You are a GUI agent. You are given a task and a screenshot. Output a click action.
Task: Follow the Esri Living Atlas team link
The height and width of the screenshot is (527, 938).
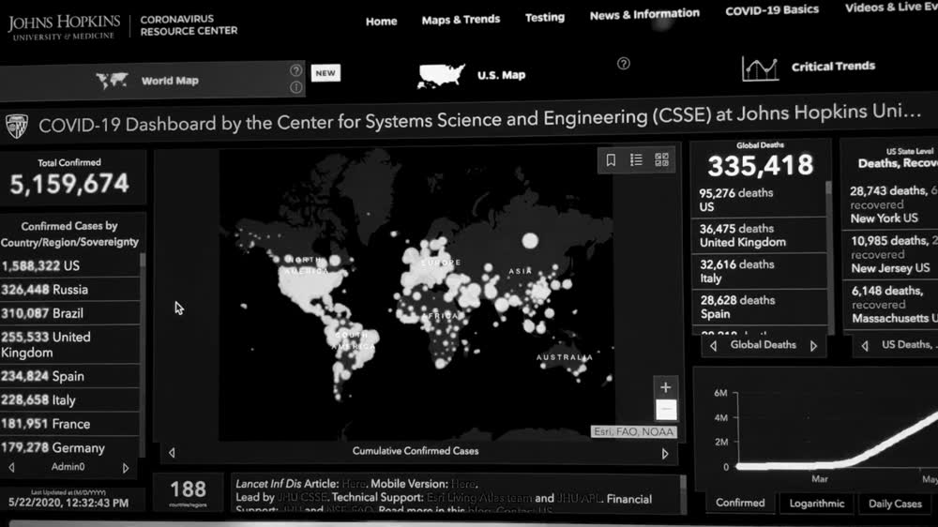pos(479,498)
